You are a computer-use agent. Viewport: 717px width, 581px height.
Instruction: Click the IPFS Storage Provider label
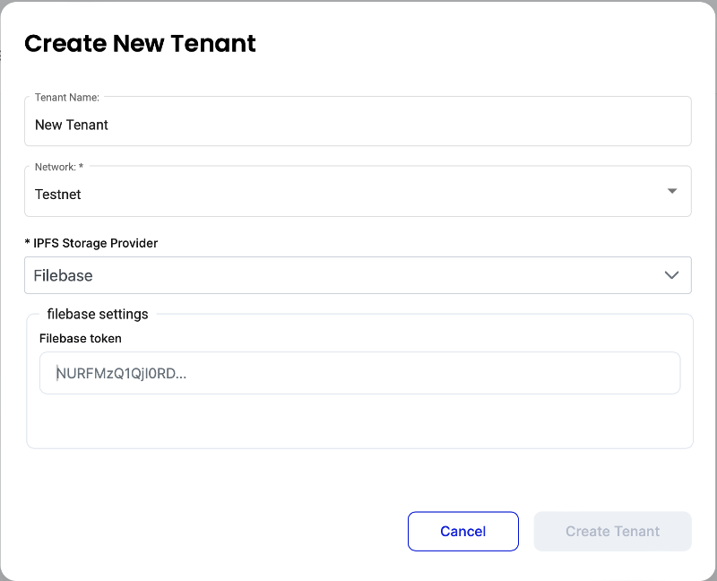[x=91, y=243]
